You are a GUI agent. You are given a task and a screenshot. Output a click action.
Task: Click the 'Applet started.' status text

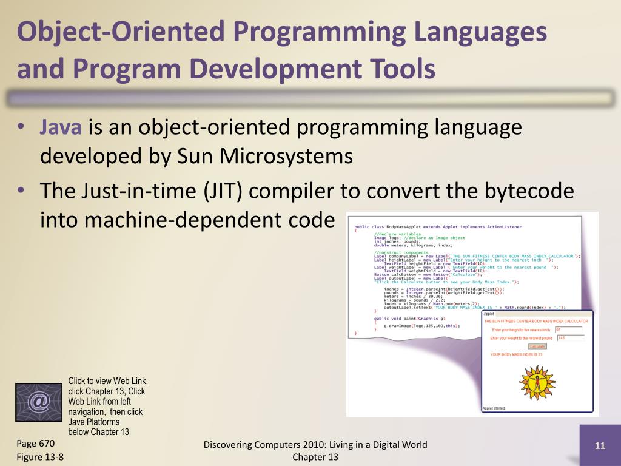click(494, 408)
